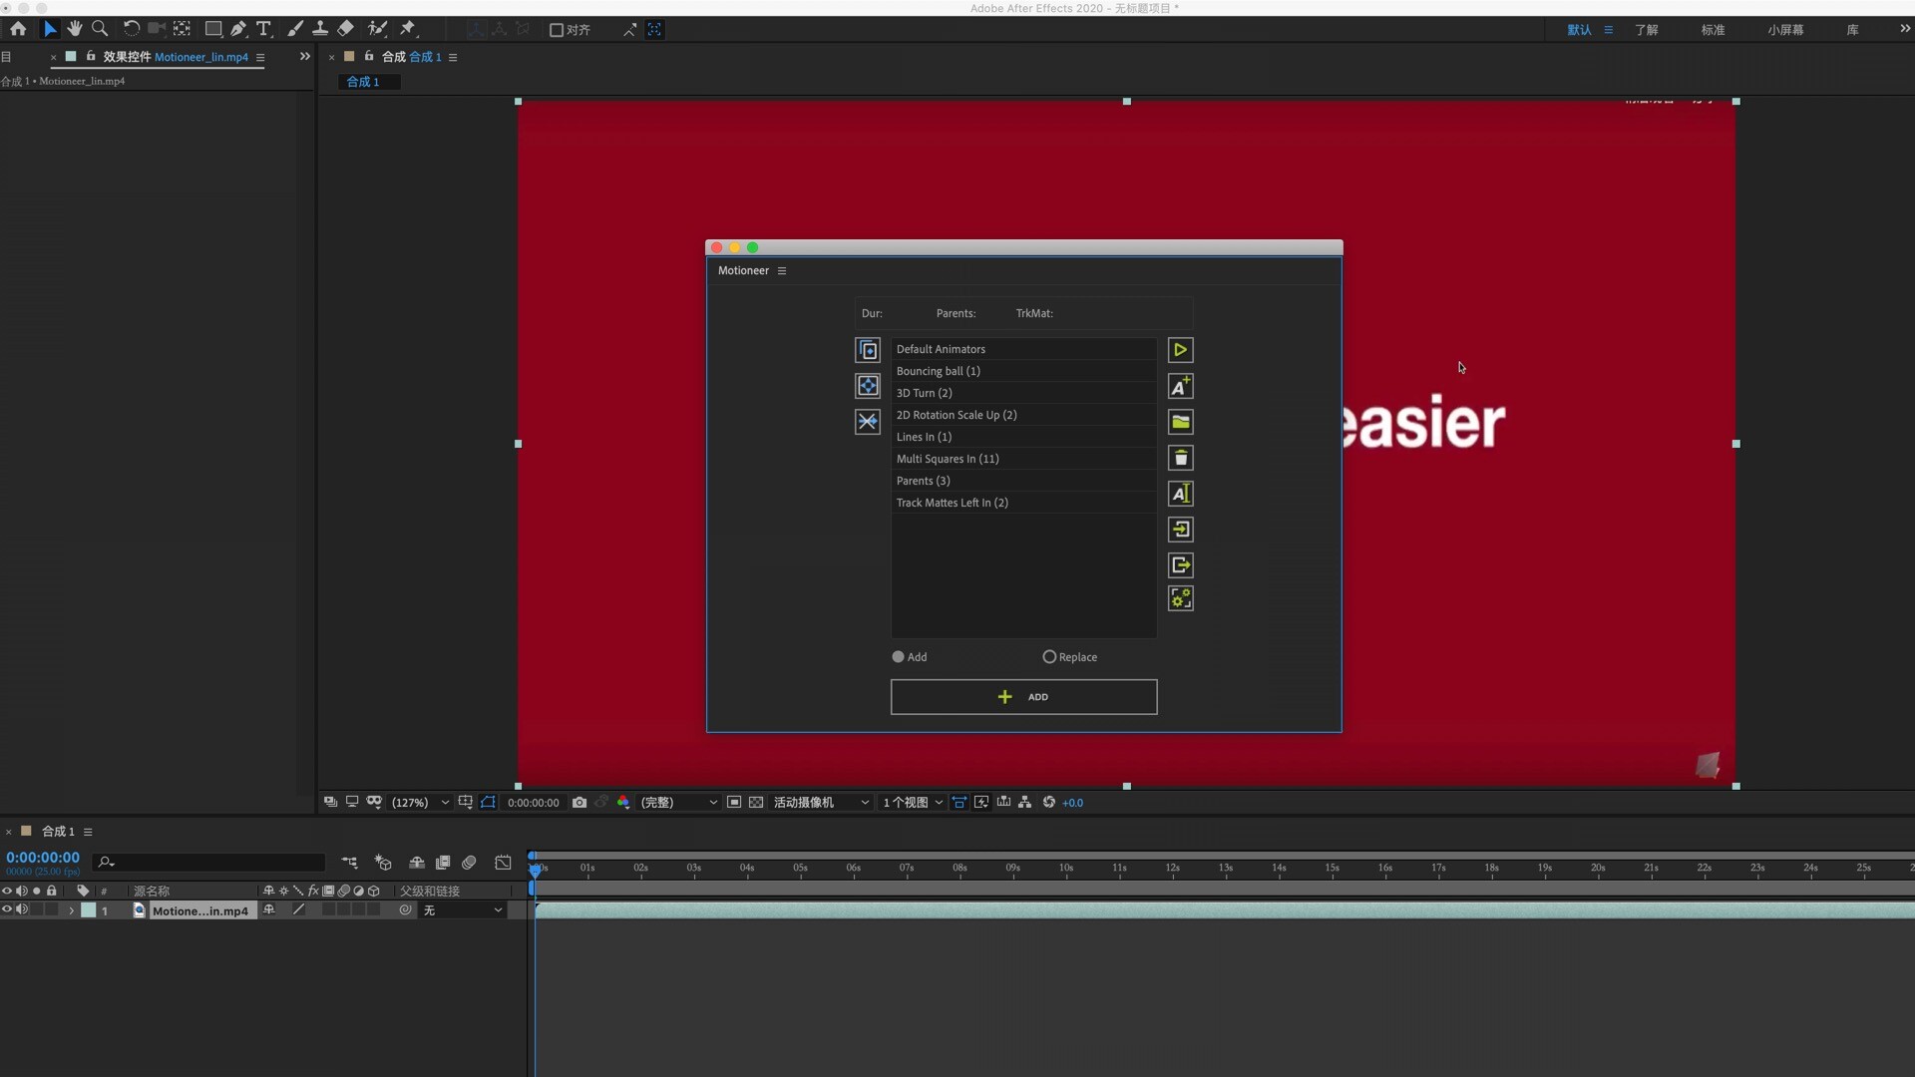Open the 1个视图 view layout dropdown
The width and height of the screenshot is (1915, 1077).
coord(913,802)
